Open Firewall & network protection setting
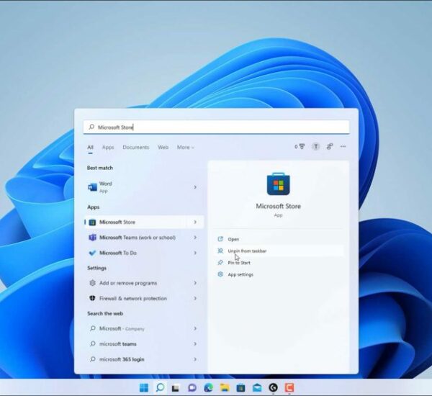Screen dimensions: 432x396 (145, 298)
